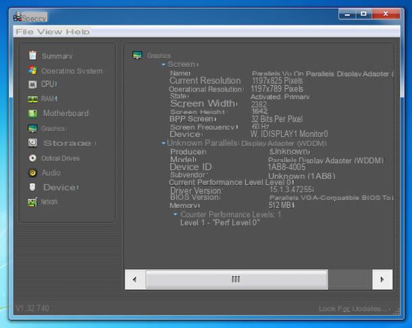Select the Current Resolution row label
Screen dimensions: 412x328
(205, 80)
